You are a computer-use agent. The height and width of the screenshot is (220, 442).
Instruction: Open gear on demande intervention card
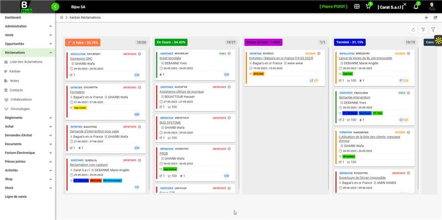click(408, 93)
